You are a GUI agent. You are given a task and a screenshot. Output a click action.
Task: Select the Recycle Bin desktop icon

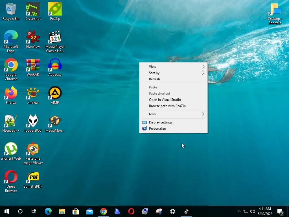[x=11, y=11]
